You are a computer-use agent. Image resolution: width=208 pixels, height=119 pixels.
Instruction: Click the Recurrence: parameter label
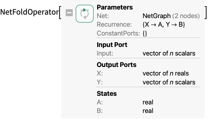click(x=114, y=24)
